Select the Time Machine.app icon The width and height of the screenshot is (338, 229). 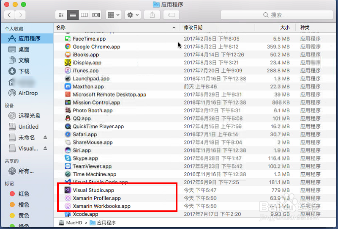[68, 174]
